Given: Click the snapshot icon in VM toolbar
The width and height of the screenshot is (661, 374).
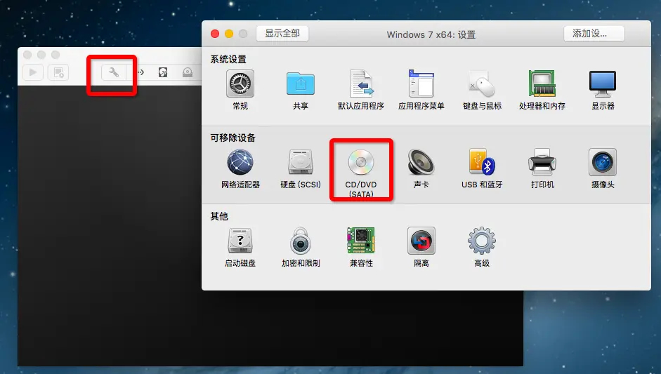Looking at the screenshot, I should [58, 72].
